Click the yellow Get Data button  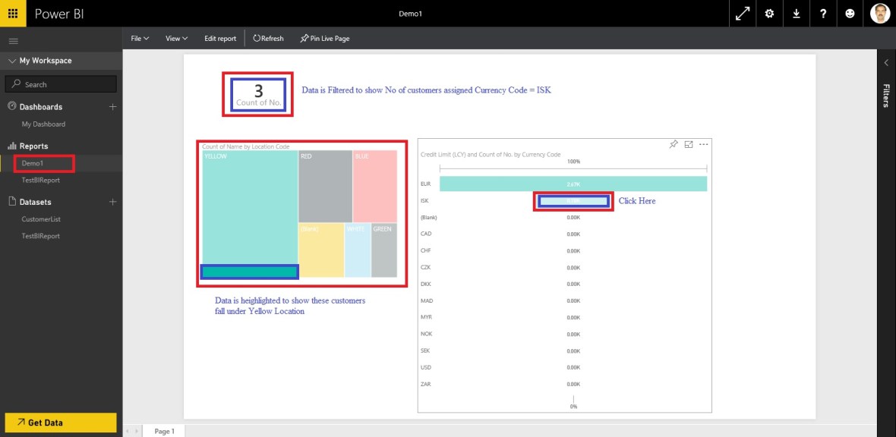(61, 423)
